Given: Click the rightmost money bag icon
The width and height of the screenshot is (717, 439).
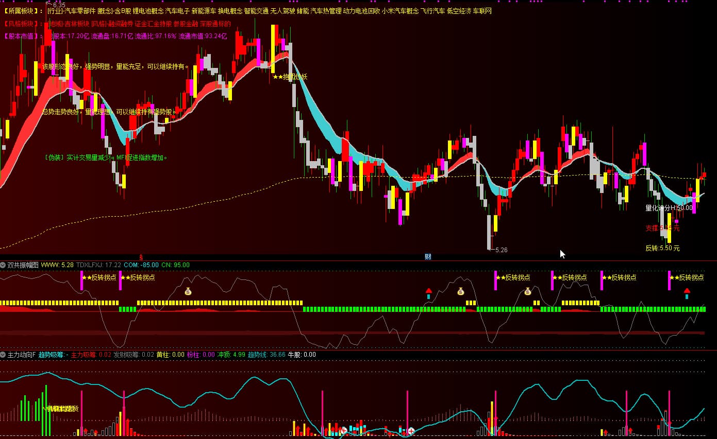Looking at the screenshot, I should click(527, 291).
